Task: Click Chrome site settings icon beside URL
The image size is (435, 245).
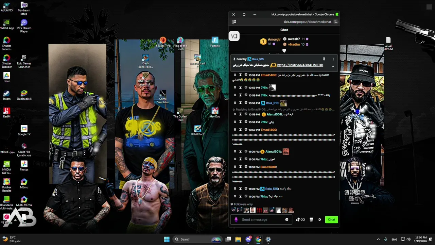Action: [336, 22]
